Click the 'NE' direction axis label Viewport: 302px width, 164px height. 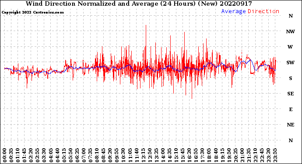291,125
